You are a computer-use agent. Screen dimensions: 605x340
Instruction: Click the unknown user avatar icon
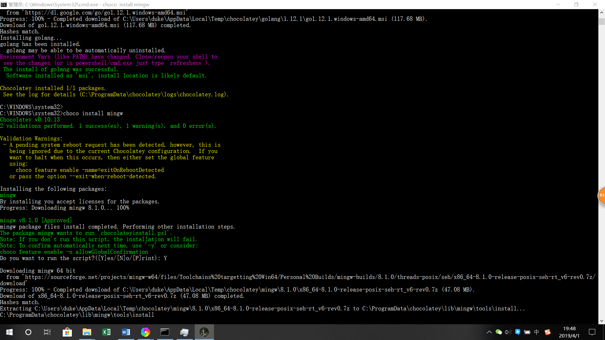(204, 332)
